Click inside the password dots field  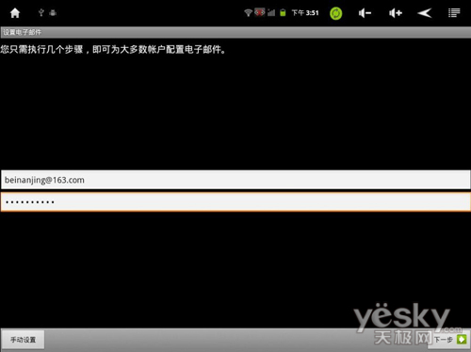[x=235, y=202]
